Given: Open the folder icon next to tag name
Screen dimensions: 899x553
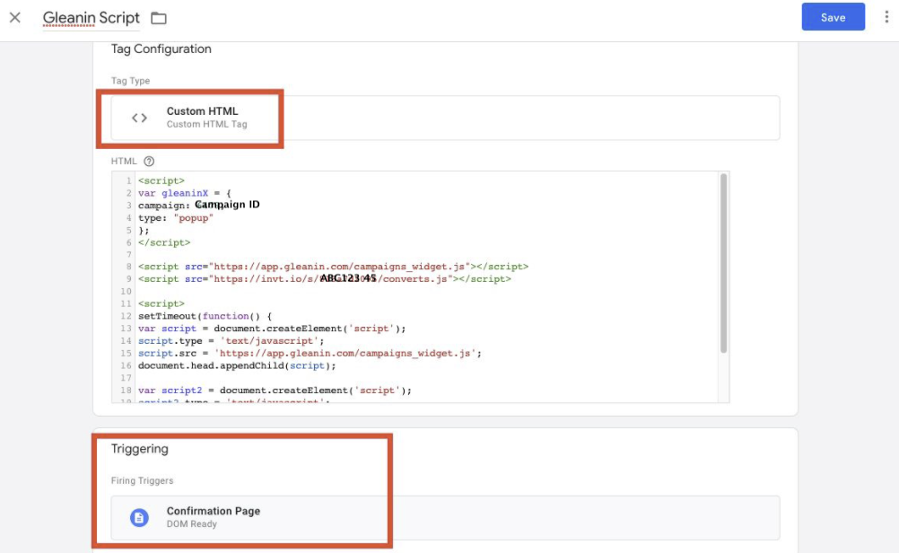Looking at the screenshot, I should pyautogui.click(x=159, y=18).
